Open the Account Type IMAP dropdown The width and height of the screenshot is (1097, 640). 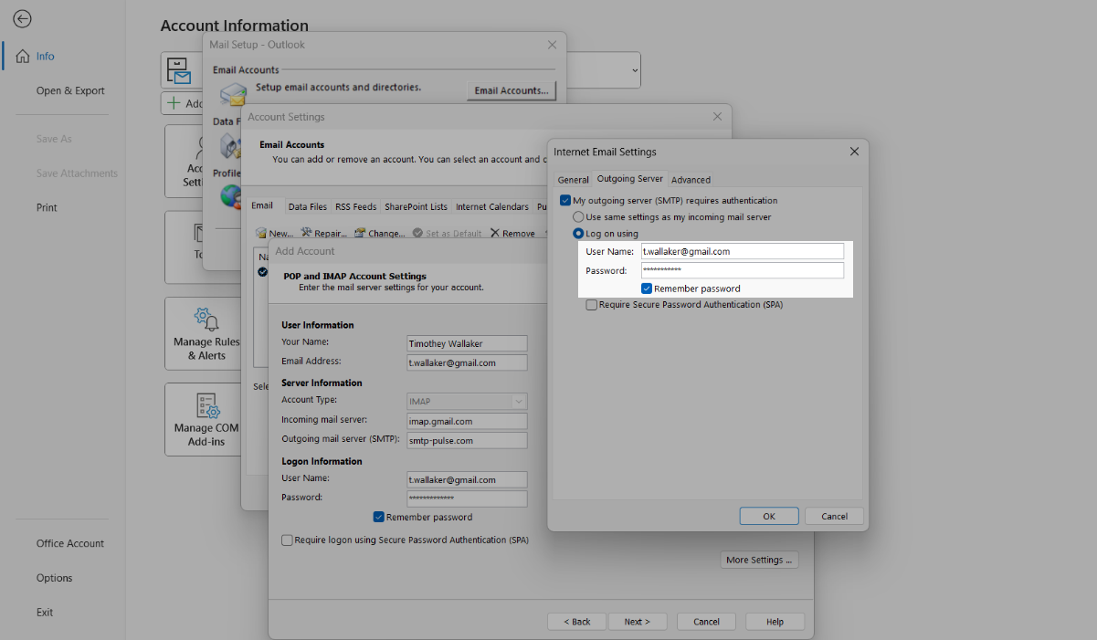519,401
